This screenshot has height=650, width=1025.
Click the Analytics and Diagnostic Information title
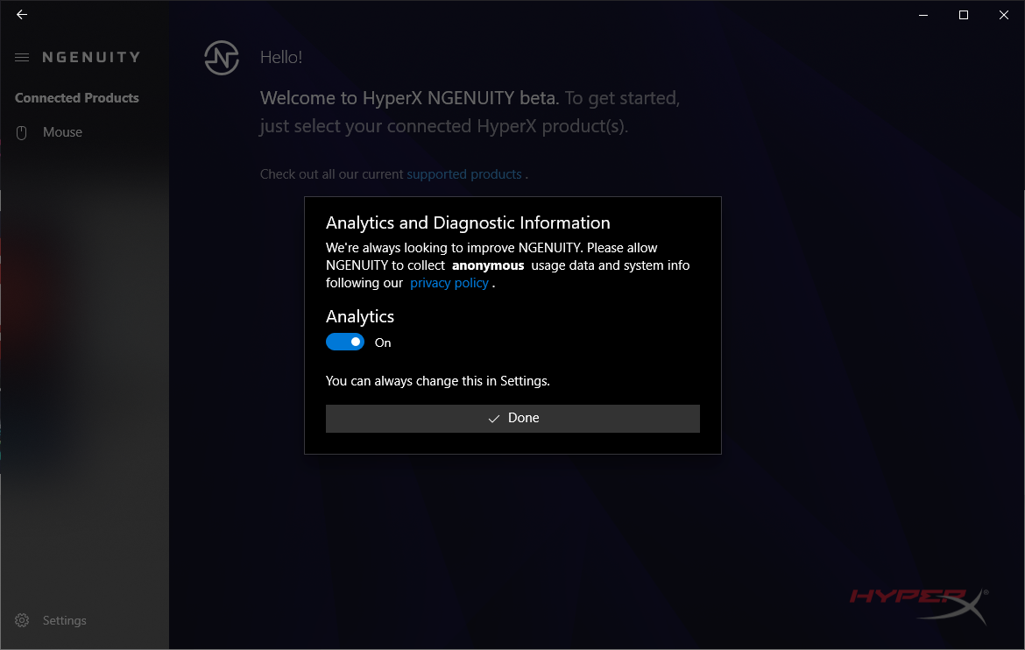click(x=468, y=223)
